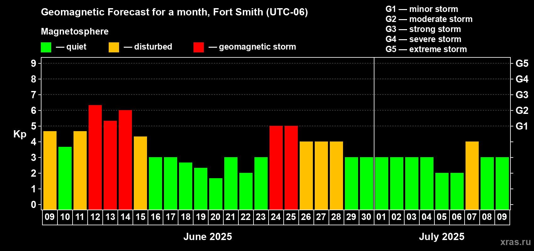Image resolution: width=534 pixels, height=251 pixels.
Task: Click the date label 16 on axis
Action: (155, 217)
